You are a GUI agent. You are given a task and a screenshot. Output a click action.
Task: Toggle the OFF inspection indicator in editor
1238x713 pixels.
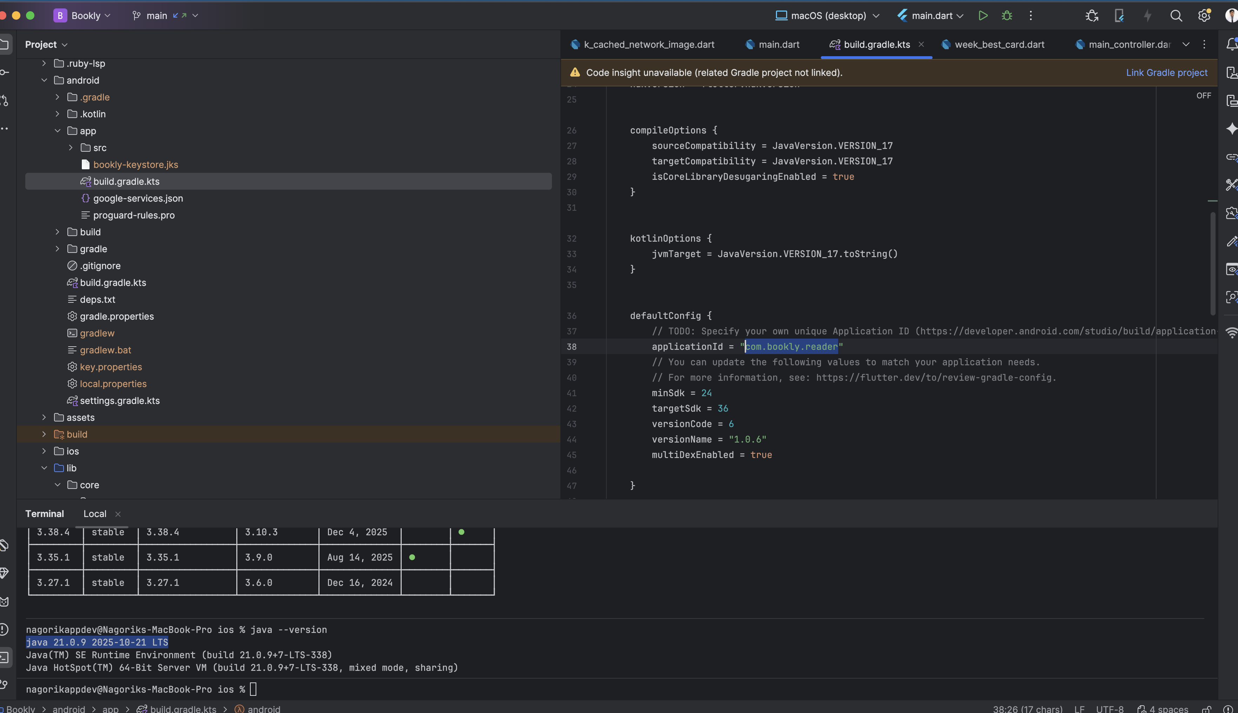(1203, 96)
